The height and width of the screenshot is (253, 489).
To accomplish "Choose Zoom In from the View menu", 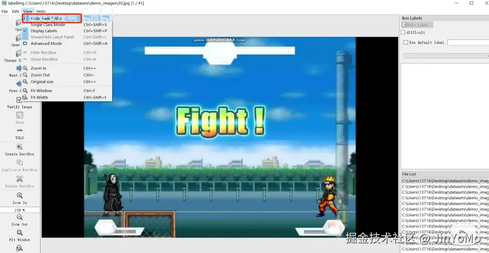I will pos(67,68).
